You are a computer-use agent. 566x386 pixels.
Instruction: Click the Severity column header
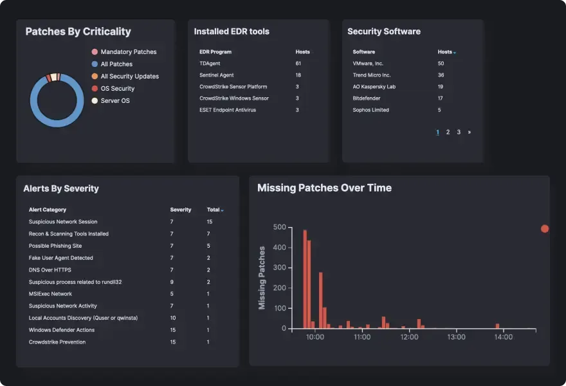(x=181, y=210)
